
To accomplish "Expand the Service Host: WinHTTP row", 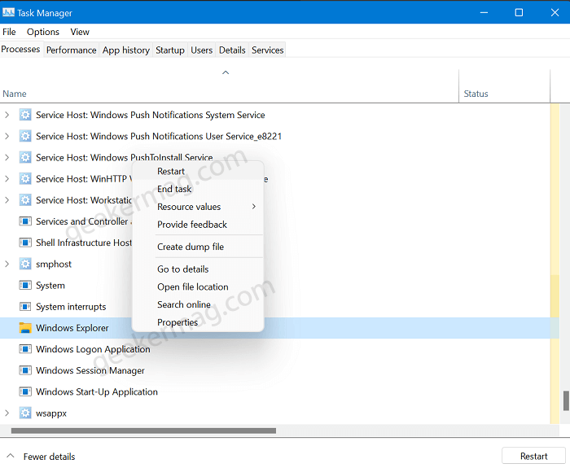I will 7,179.
